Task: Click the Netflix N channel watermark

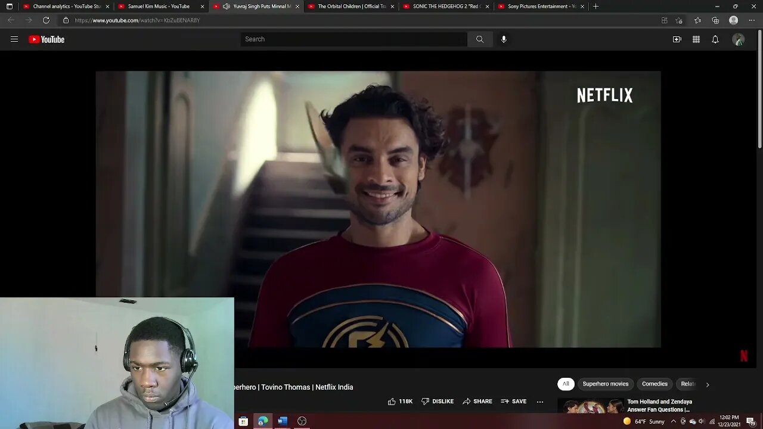Action: coord(744,356)
